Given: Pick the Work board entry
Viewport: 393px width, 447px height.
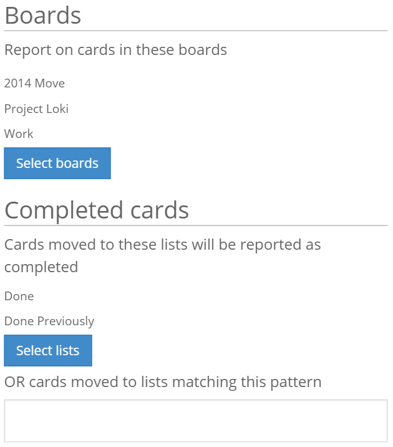Looking at the screenshot, I should pyautogui.click(x=19, y=134).
